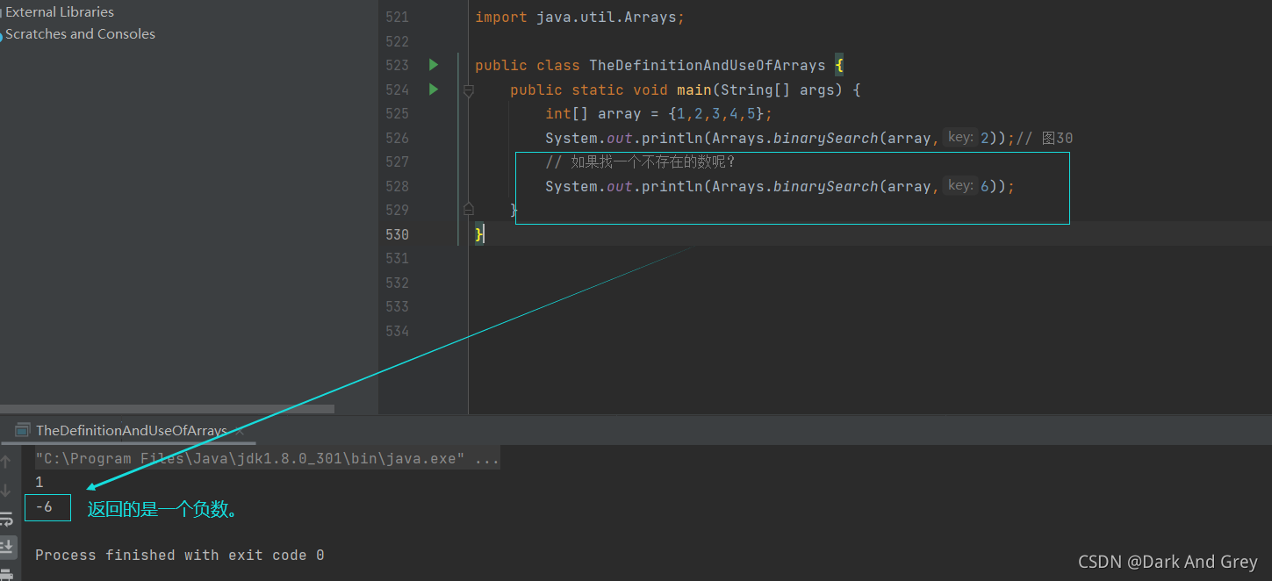This screenshot has height=581, width=1272.
Task: Click the 'public class' keywords on line 523
Action: (x=528, y=66)
